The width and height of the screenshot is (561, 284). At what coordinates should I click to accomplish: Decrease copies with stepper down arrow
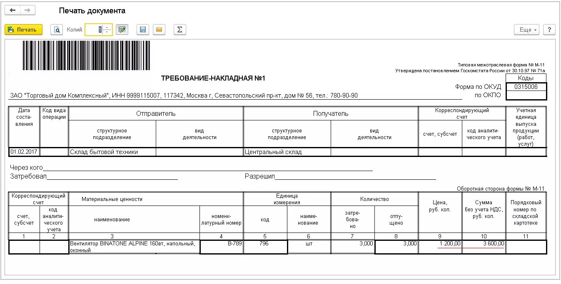click(107, 32)
